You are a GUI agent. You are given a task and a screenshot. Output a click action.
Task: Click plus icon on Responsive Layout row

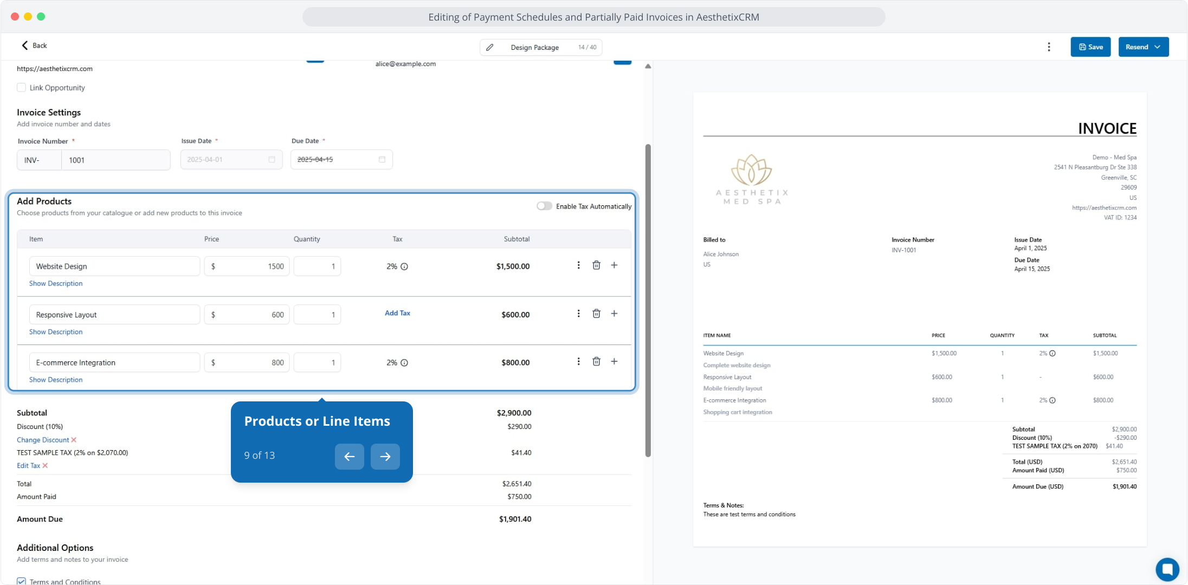(614, 314)
